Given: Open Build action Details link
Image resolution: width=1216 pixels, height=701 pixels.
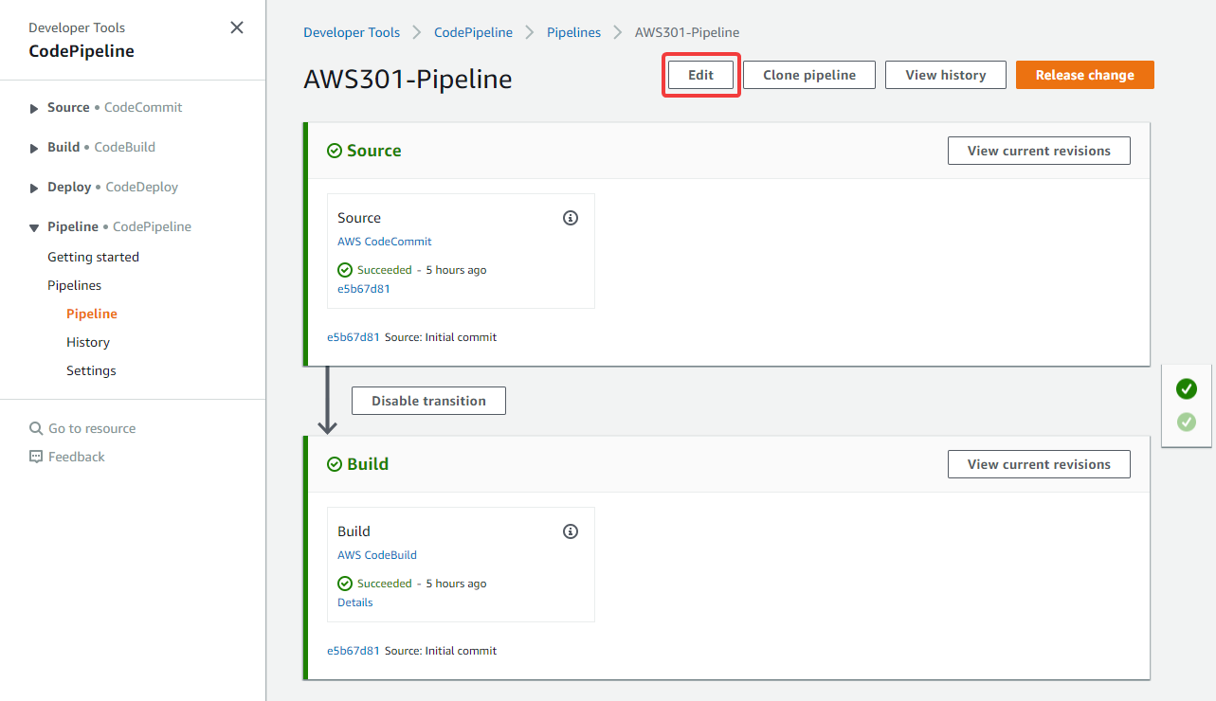Looking at the screenshot, I should (355, 602).
